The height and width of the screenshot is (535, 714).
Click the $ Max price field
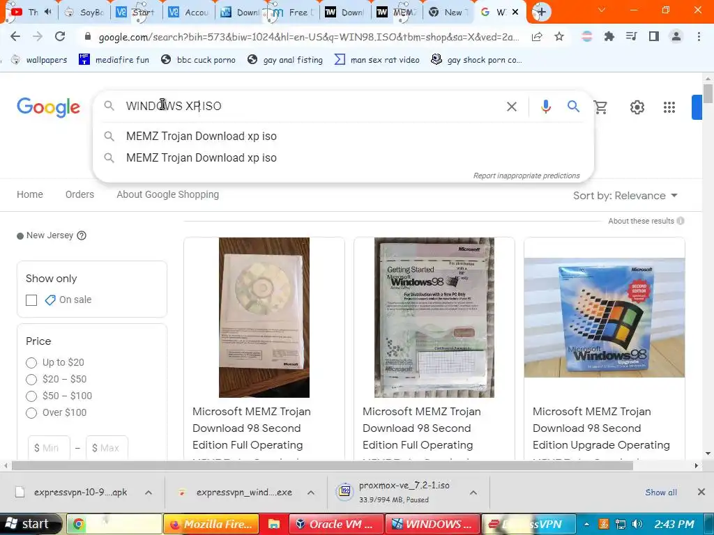tap(107, 448)
